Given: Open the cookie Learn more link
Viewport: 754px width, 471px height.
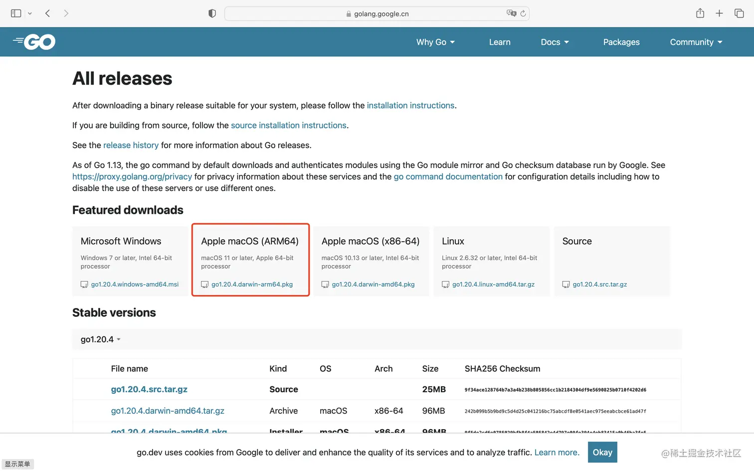Looking at the screenshot, I should pyautogui.click(x=557, y=453).
